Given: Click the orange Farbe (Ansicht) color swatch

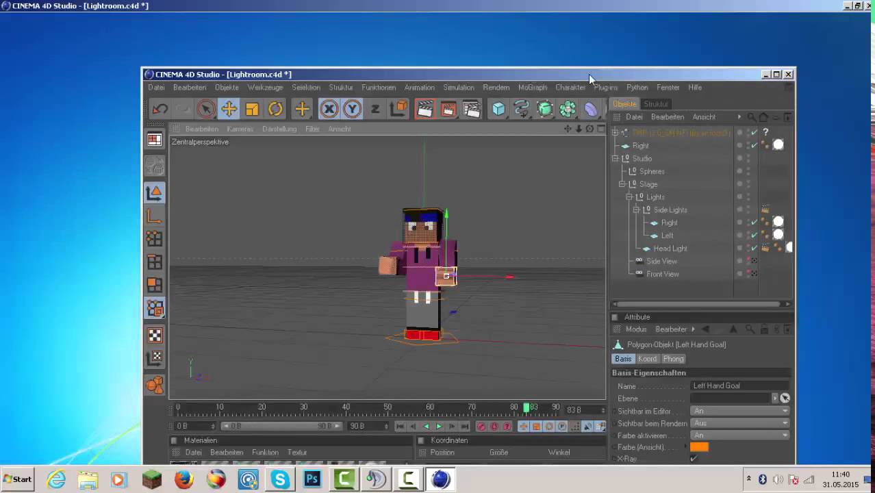Looking at the screenshot, I should pyautogui.click(x=699, y=447).
